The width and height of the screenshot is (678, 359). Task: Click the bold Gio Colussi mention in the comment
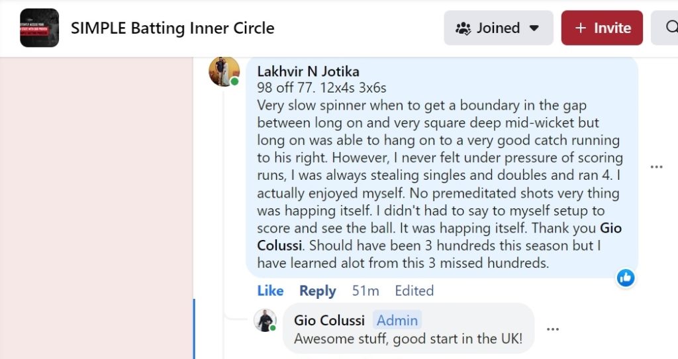610,229
